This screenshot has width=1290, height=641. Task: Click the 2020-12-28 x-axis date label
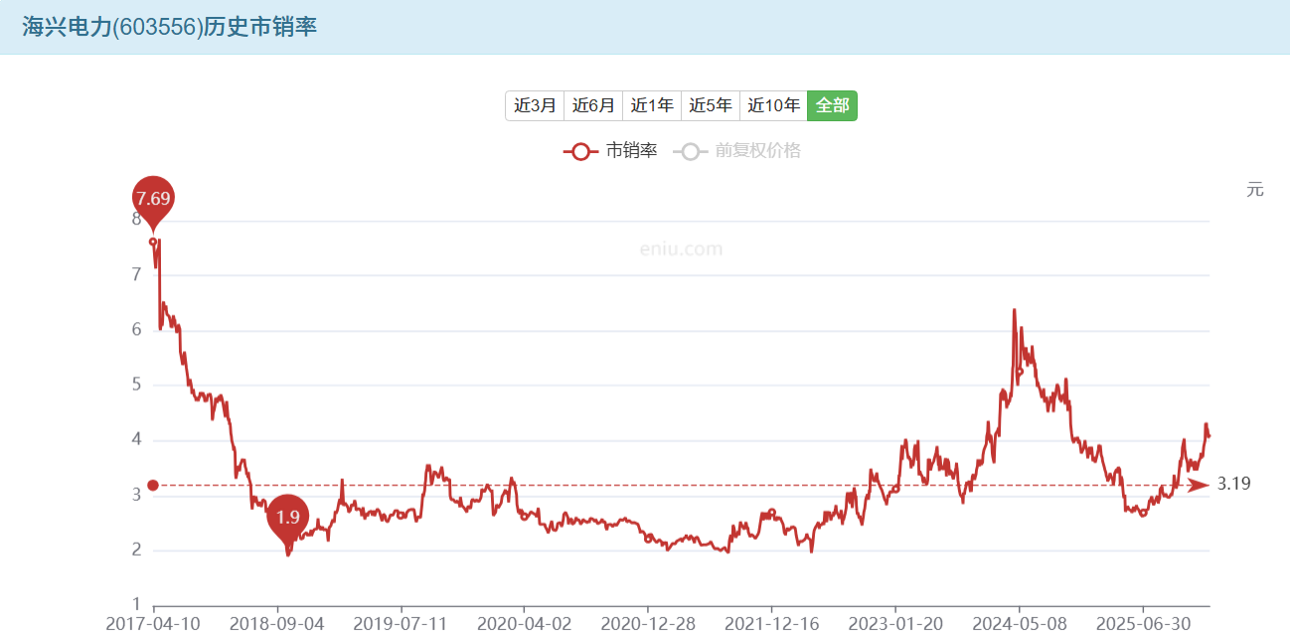pos(648,624)
